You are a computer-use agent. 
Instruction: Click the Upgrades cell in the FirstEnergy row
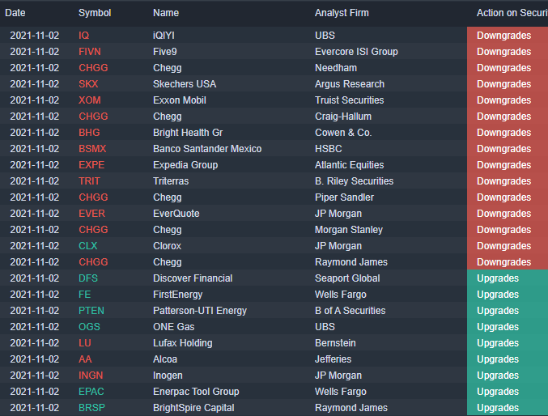498,295
